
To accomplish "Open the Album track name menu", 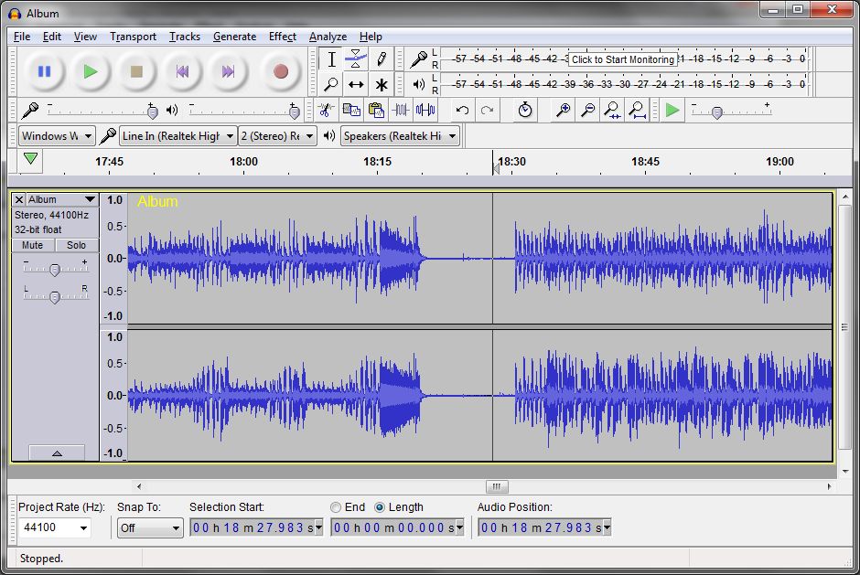I will coord(62,199).
